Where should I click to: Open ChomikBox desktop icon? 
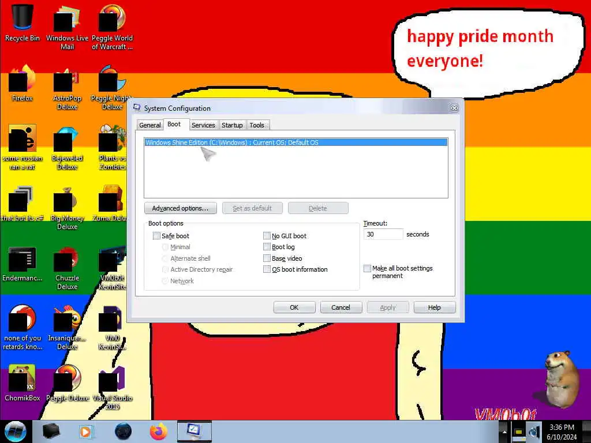click(23, 383)
